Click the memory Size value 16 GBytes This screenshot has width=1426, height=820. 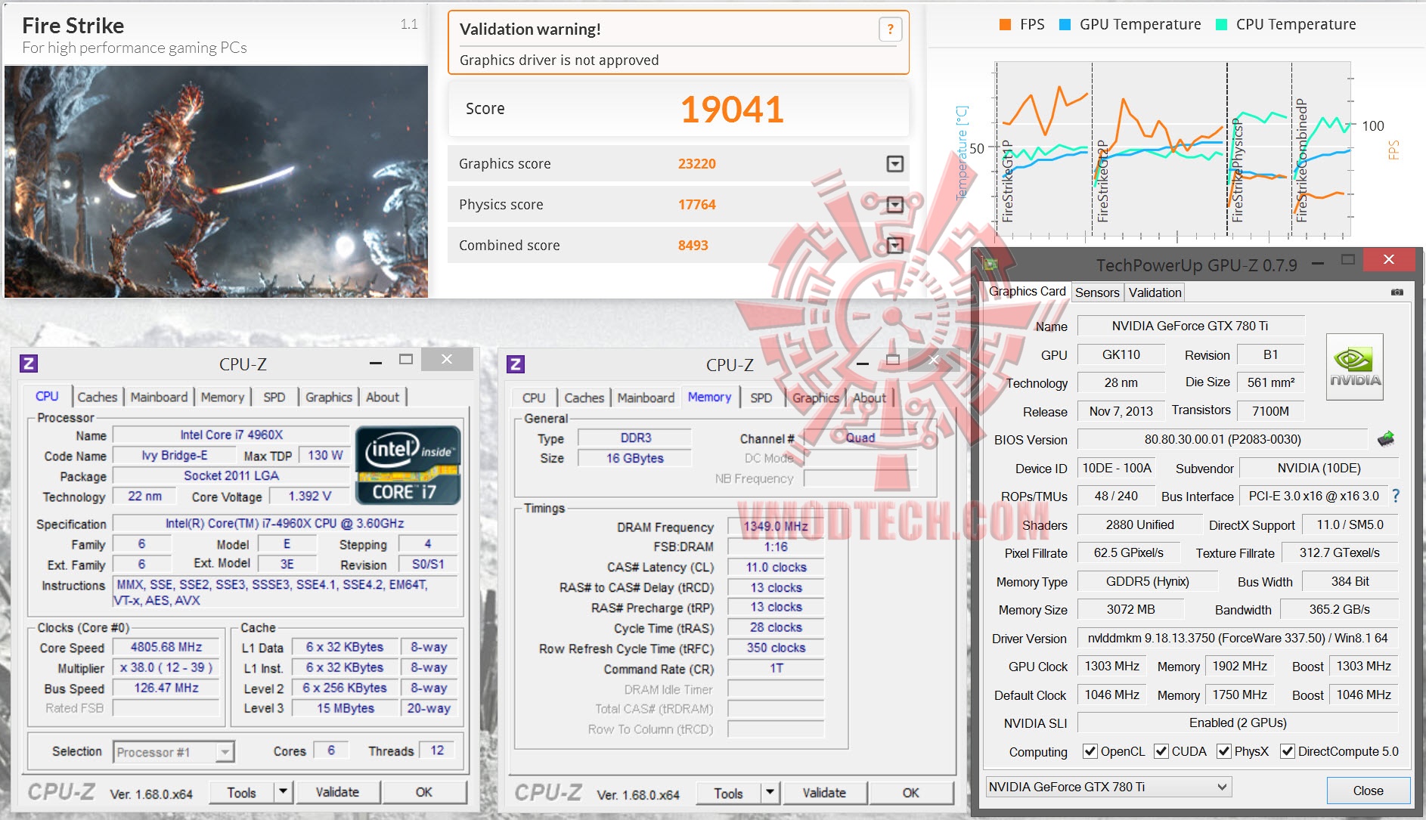(x=634, y=458)
